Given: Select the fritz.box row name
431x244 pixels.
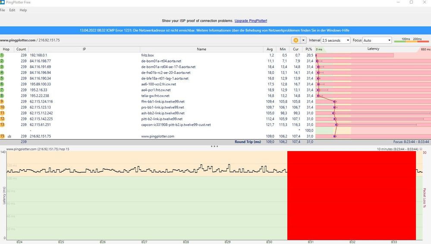Looking at the screenshot, I should (148, 55).
